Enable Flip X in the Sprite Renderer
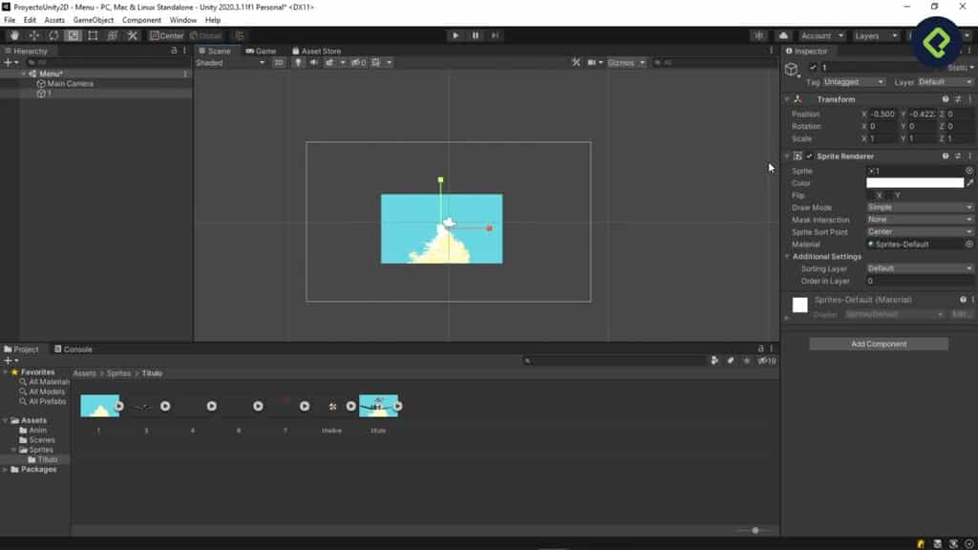The image size is (978, 550). coord(873,195)
